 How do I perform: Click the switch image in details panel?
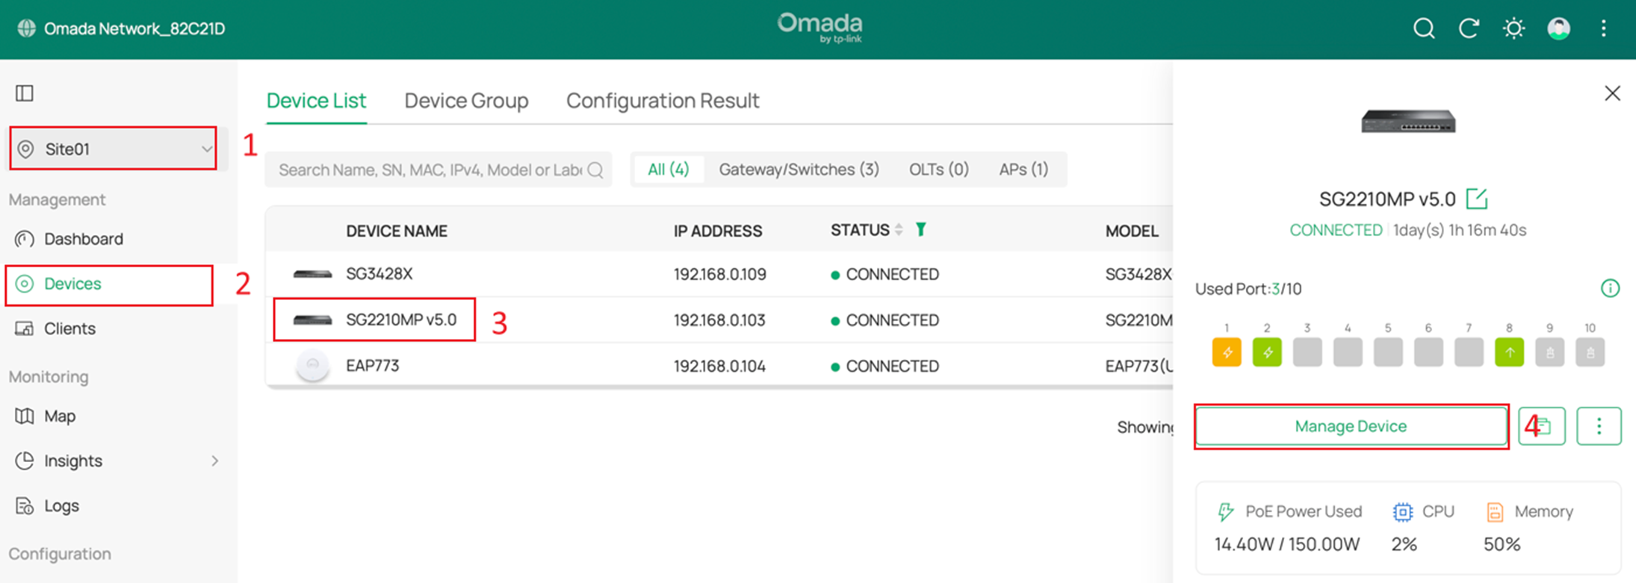click(x=1408, y=121)
